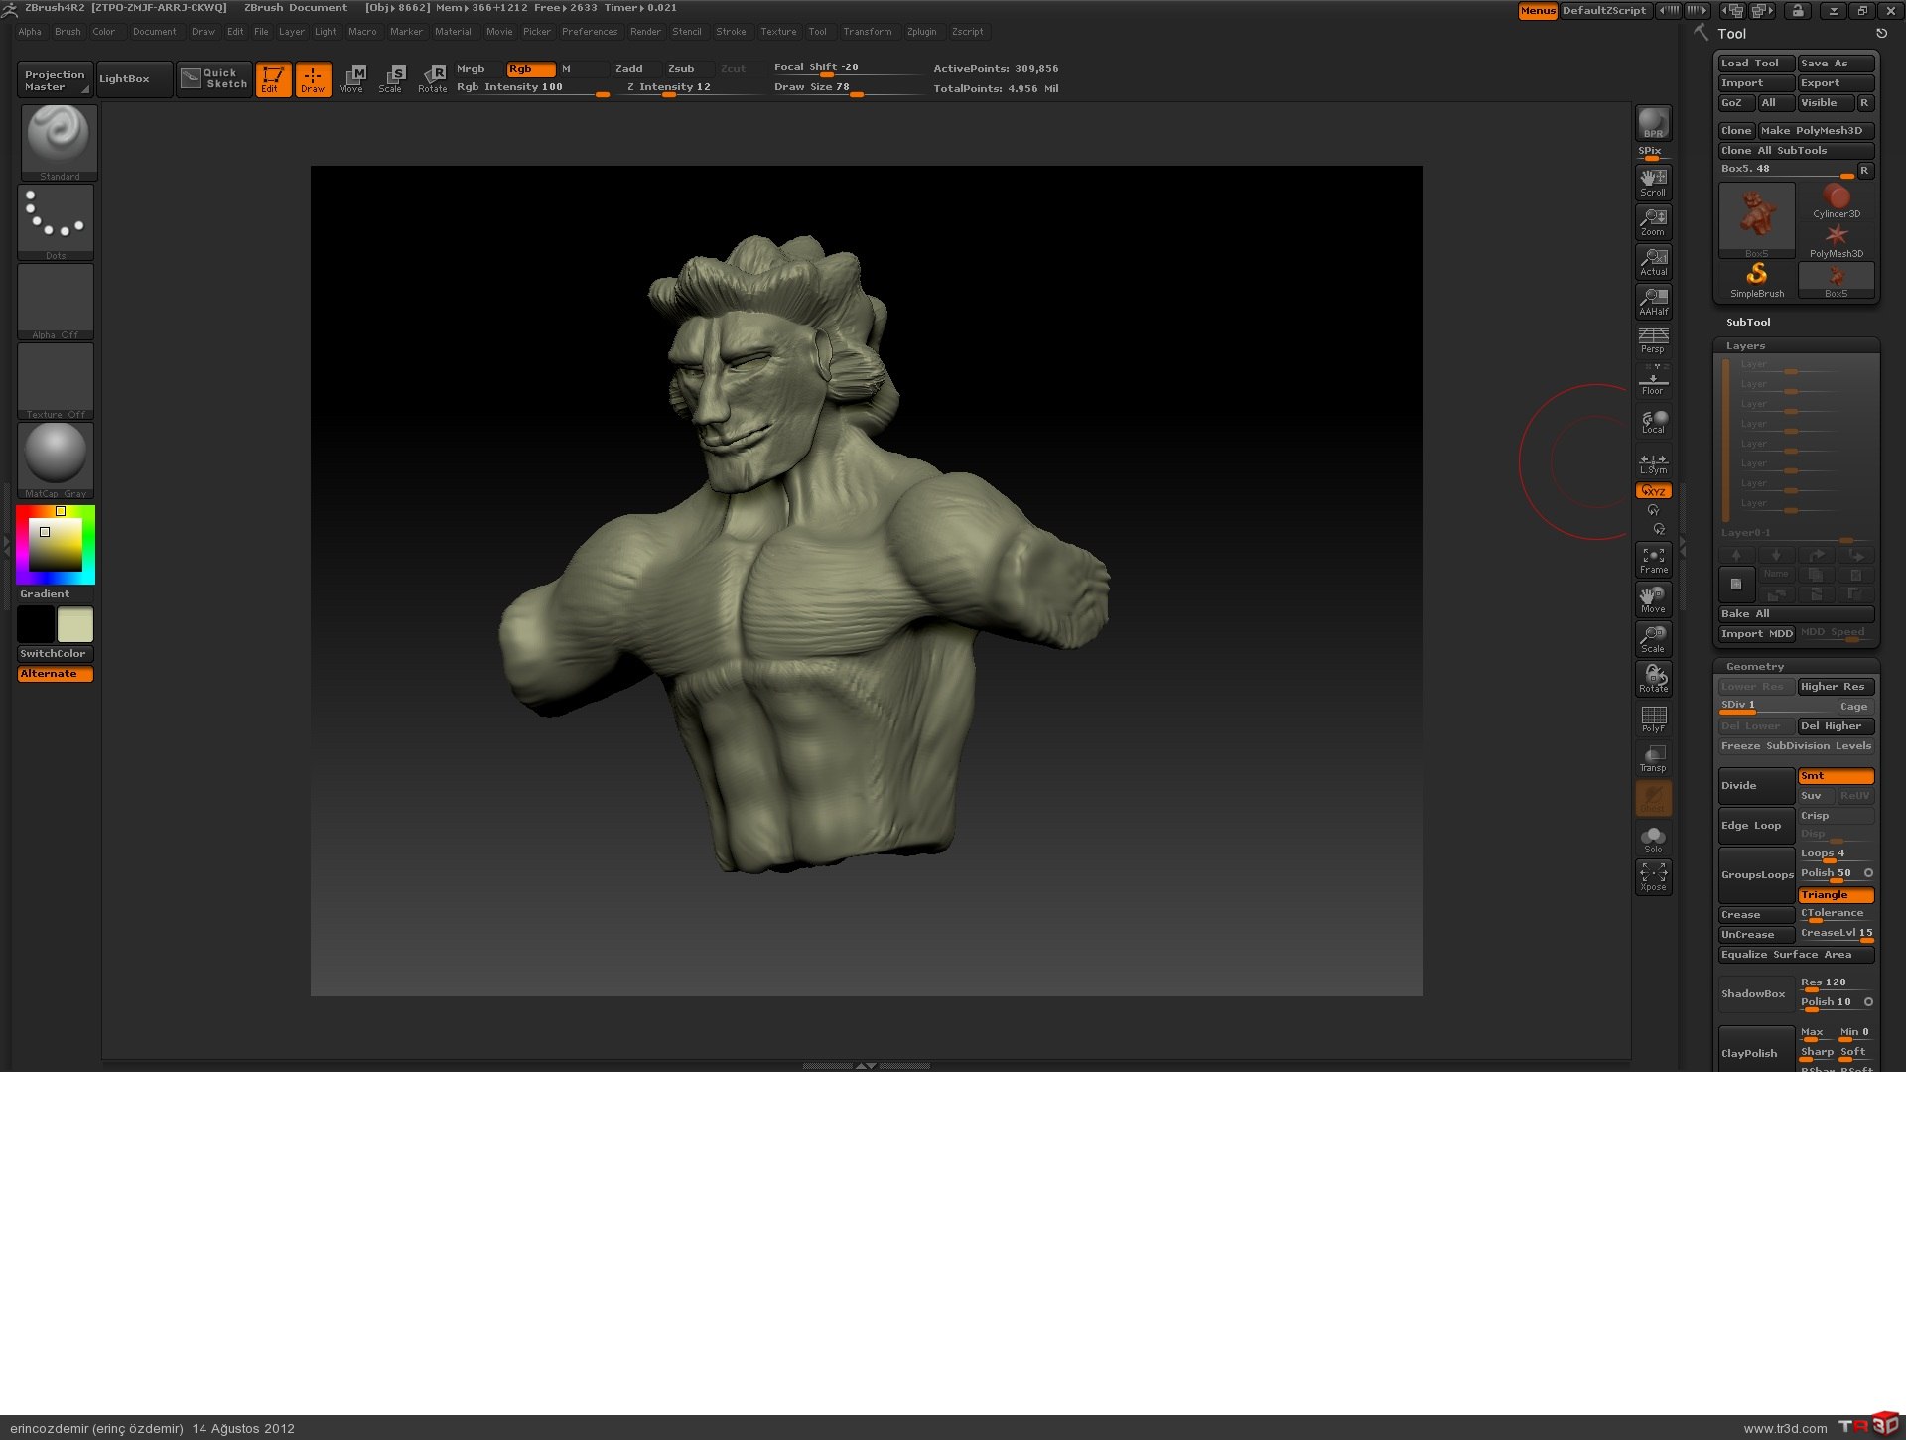Image resolution: width=1906 pixels, height=1440 pixels.
Task: Click the right shelf Scale view icon
Action: pyautogui.click(x=1653, y=639)
